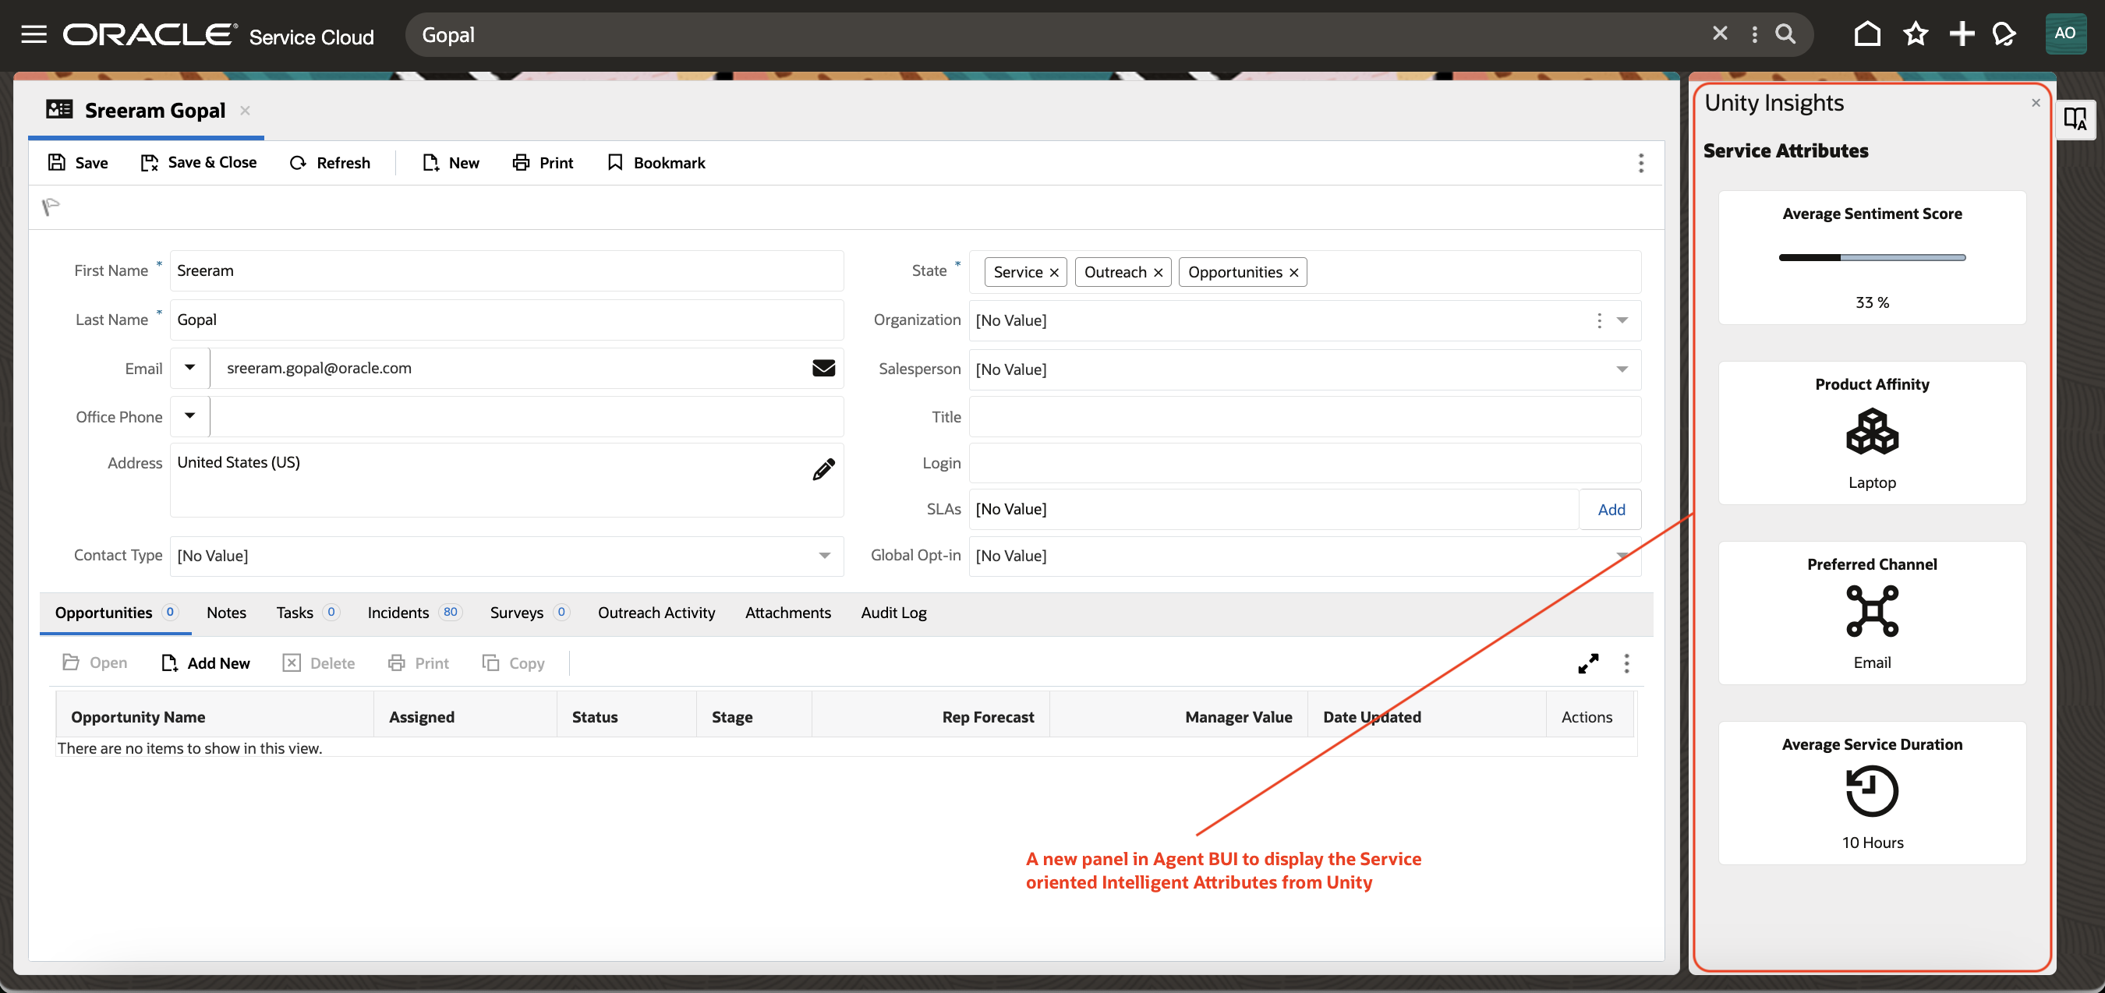Click the email envelope icon

(x=823, y=369)
